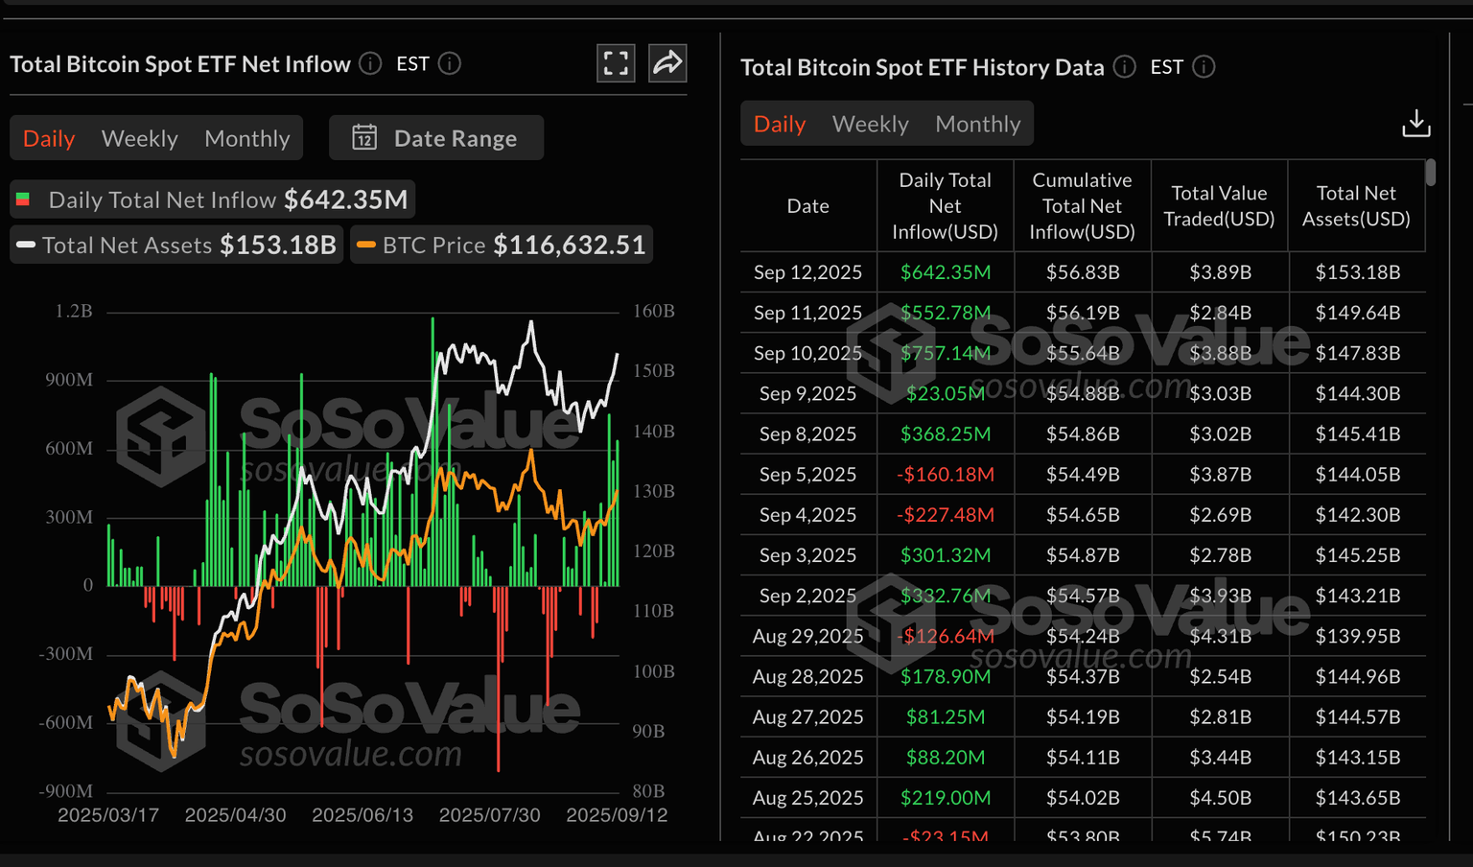This screenshot has height=867, width=1473.
Task: Click info icon after EST in chart panel
Action: click(450, 64)
